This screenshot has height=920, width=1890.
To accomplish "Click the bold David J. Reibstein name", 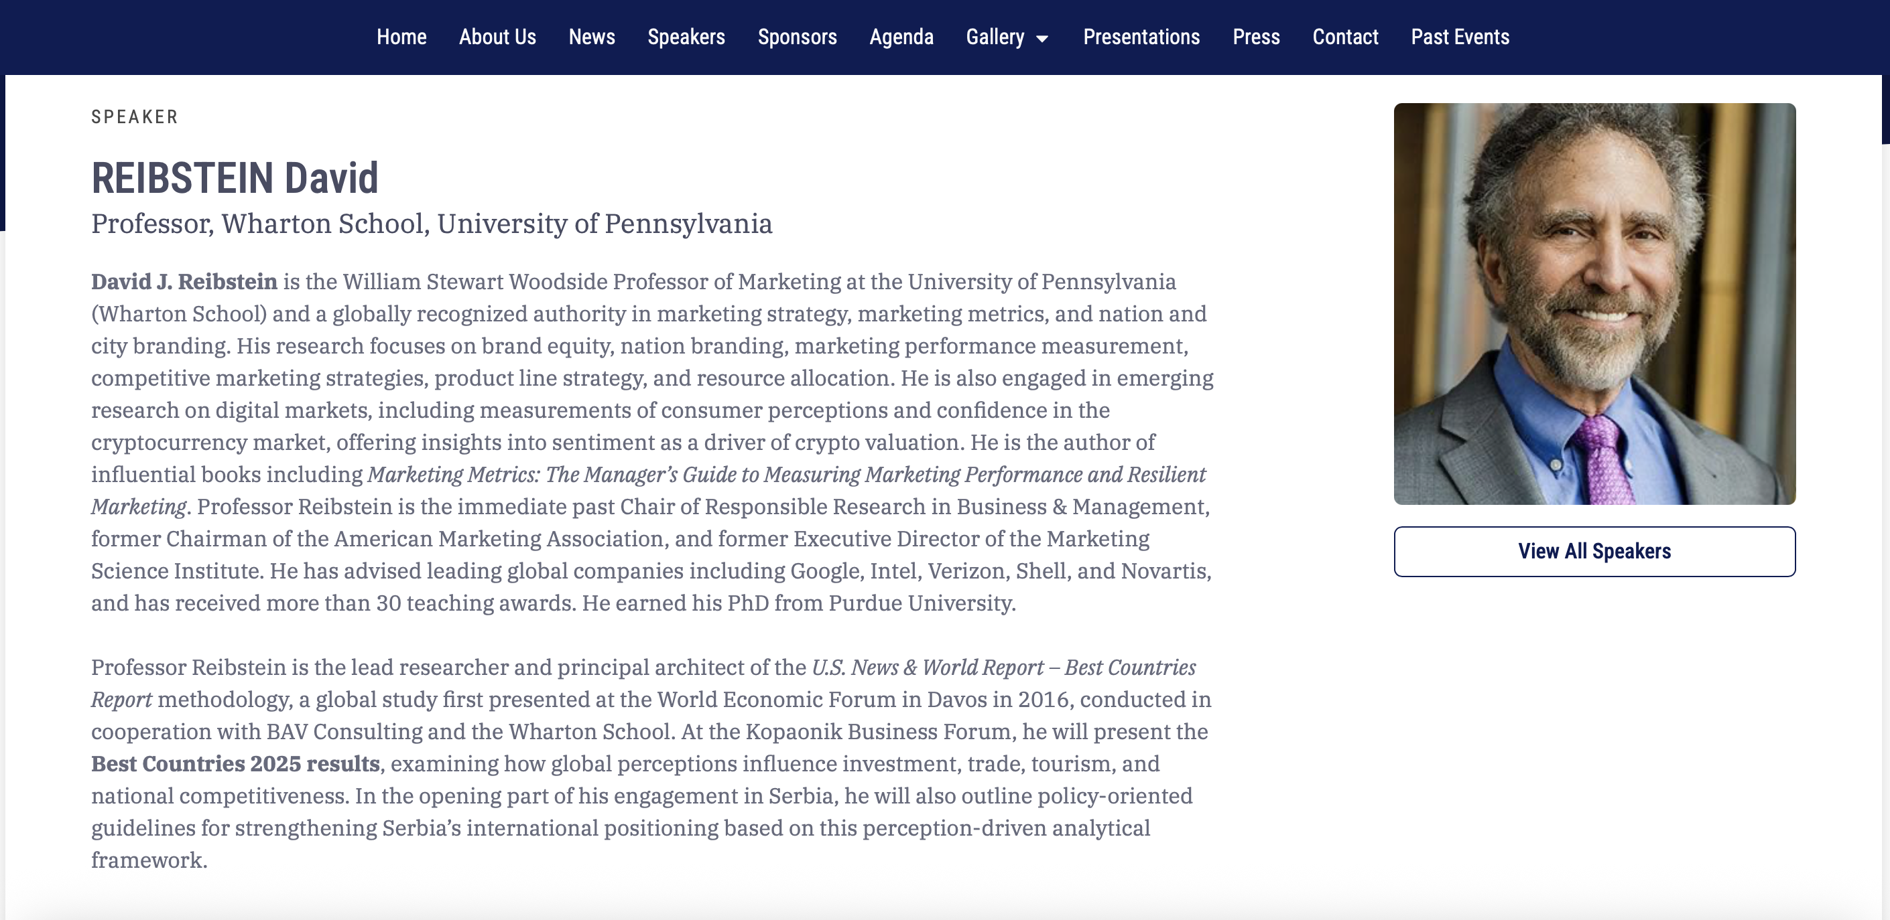I will 184,281.
